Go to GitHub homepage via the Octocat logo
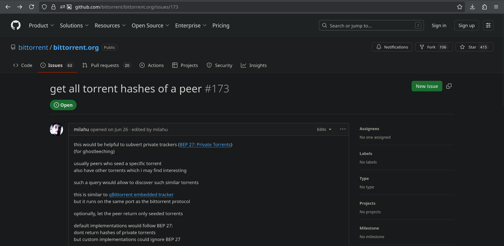504x246 pixels. coord(16,25)
